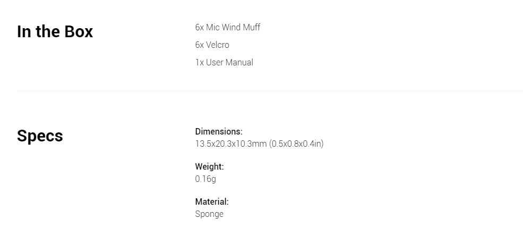This screenshot has height=235, width=523.
Task: Click the "In the Box" section heading
Action: click(55, 31)
